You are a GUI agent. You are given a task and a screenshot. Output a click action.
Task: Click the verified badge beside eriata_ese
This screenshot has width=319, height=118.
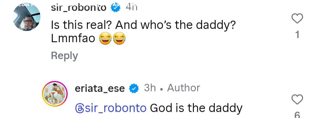pos(134,89)
